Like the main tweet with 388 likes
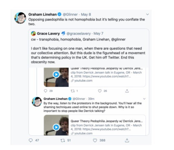Screen dimensions: 174x150 point(95,140)
